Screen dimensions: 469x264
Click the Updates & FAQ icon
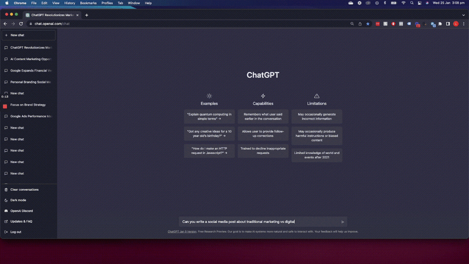click(6, 221)
